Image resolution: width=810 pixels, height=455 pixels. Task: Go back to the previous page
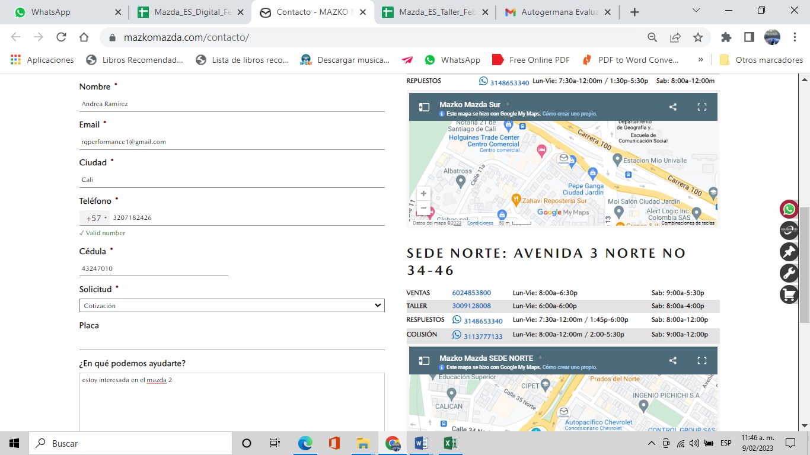coord(16,37)
